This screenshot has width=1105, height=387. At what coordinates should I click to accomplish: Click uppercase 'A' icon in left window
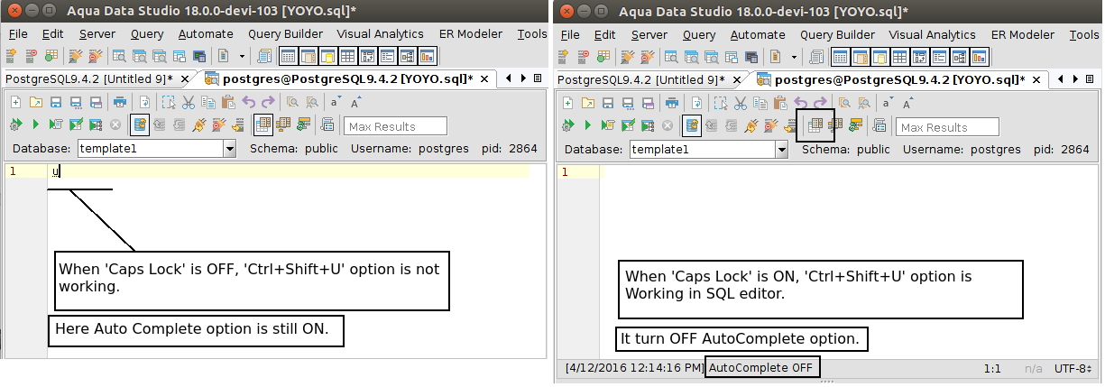click(355, 102)
